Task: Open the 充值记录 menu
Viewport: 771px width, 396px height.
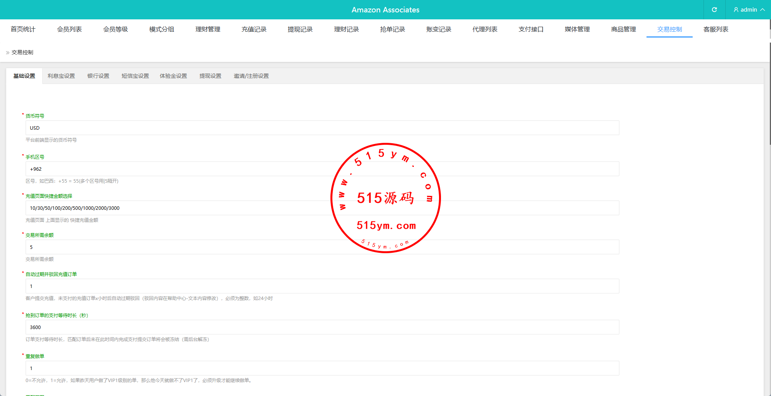Action: click(254, 29)
